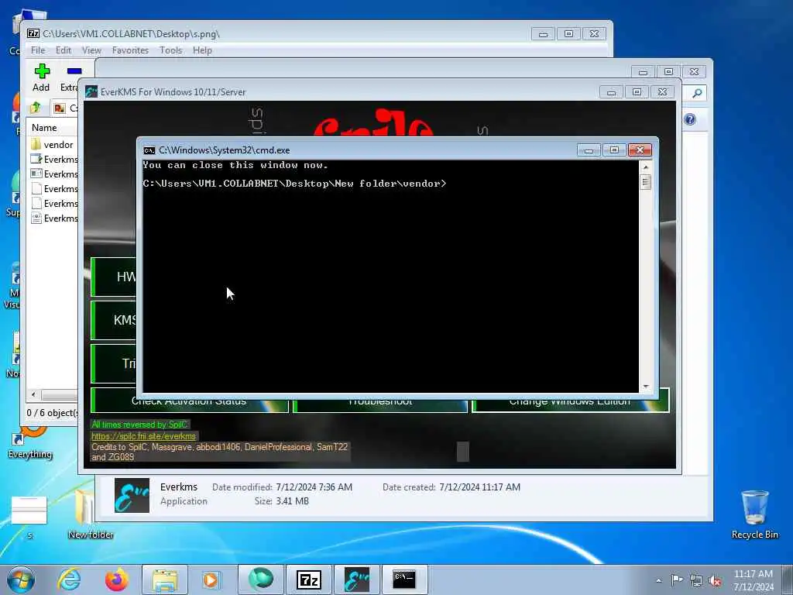The image size is (793, 595).
Task: Click the Change Windows Edition button
Action: coord(571,402)
